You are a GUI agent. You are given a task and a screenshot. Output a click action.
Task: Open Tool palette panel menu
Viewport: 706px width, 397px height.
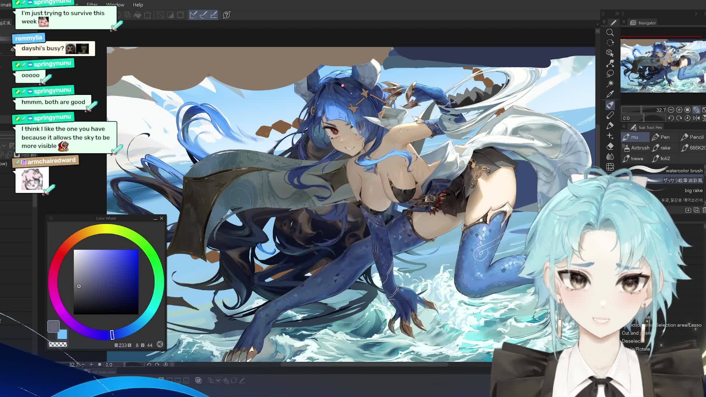[605, 22]
